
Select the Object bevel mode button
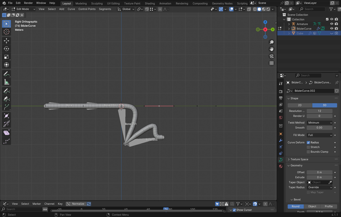[x=312, y=206]
